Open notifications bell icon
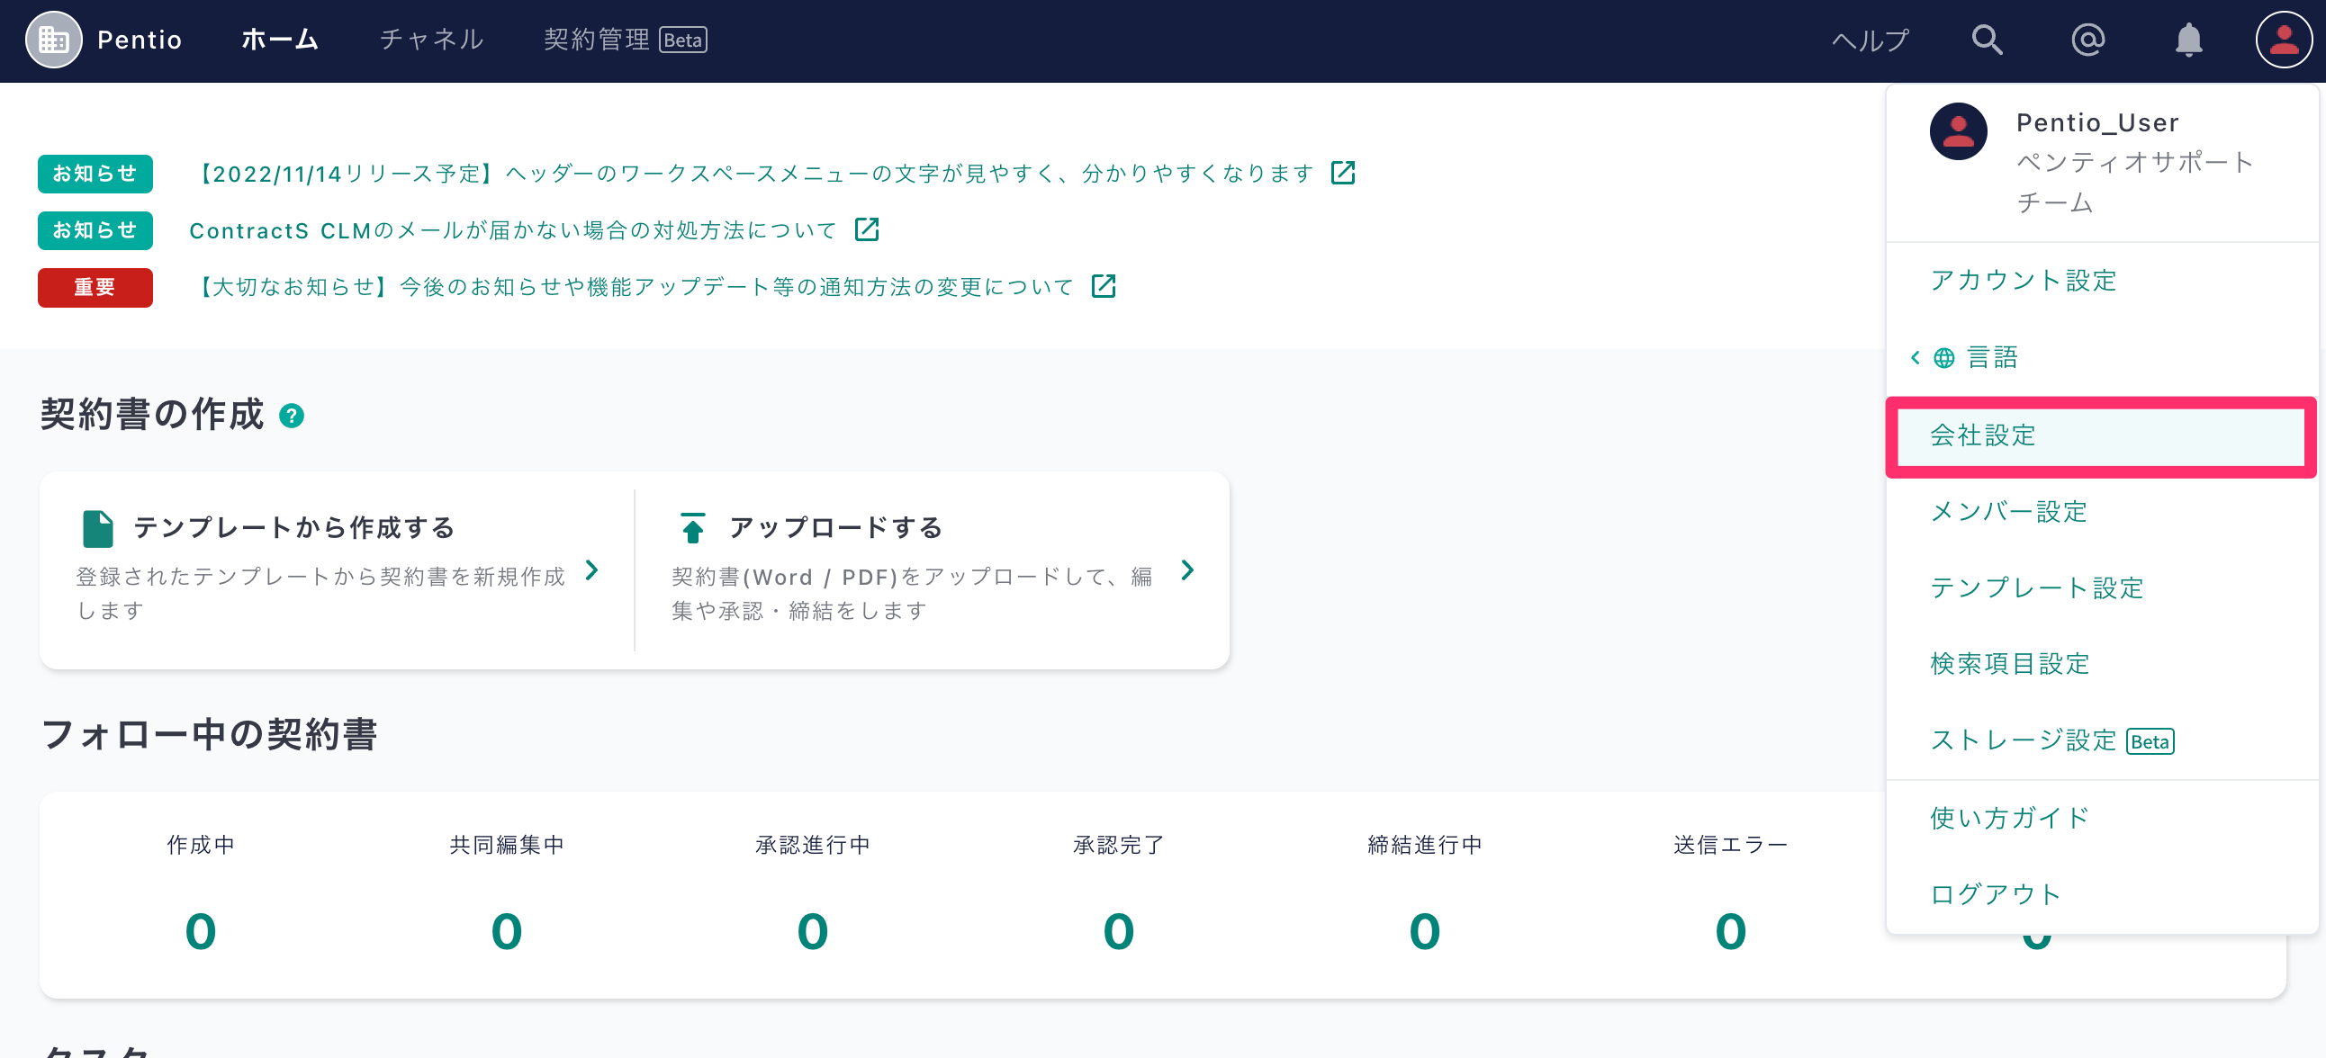Viewport: 2326px width, 1058px height. click(x=2189, y=40)
